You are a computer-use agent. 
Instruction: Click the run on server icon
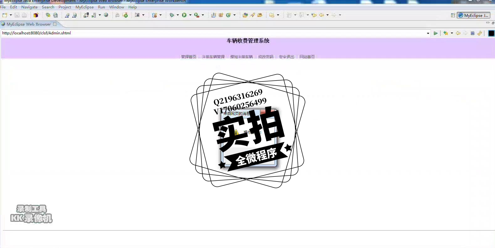pos(94,15)
